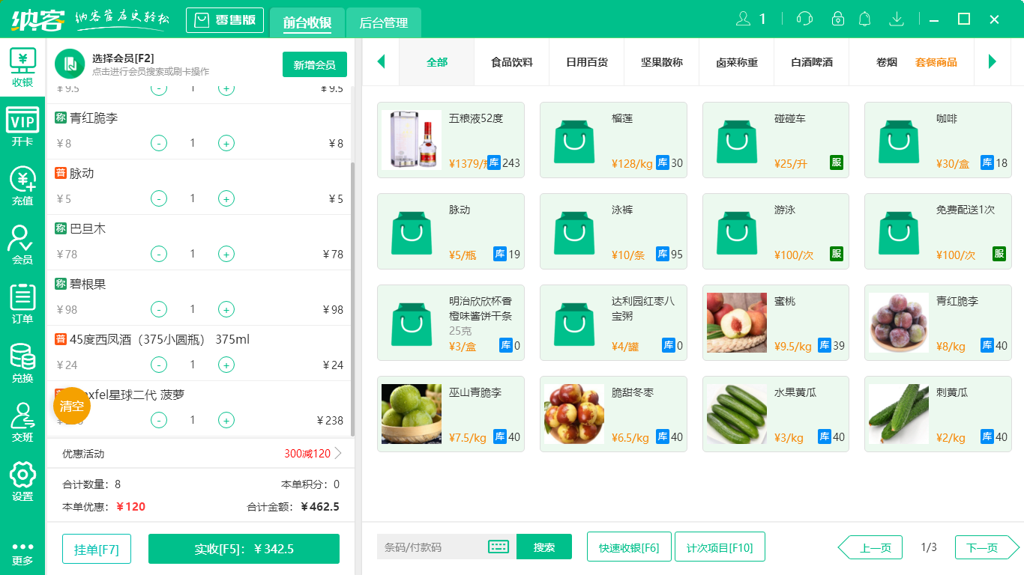Click the 新增会员 button

314,64
